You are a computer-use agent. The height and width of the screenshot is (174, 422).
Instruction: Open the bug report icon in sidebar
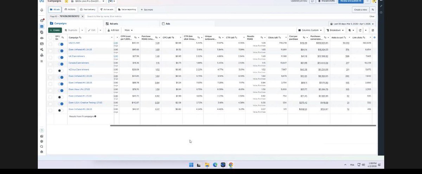coord(42,152)
